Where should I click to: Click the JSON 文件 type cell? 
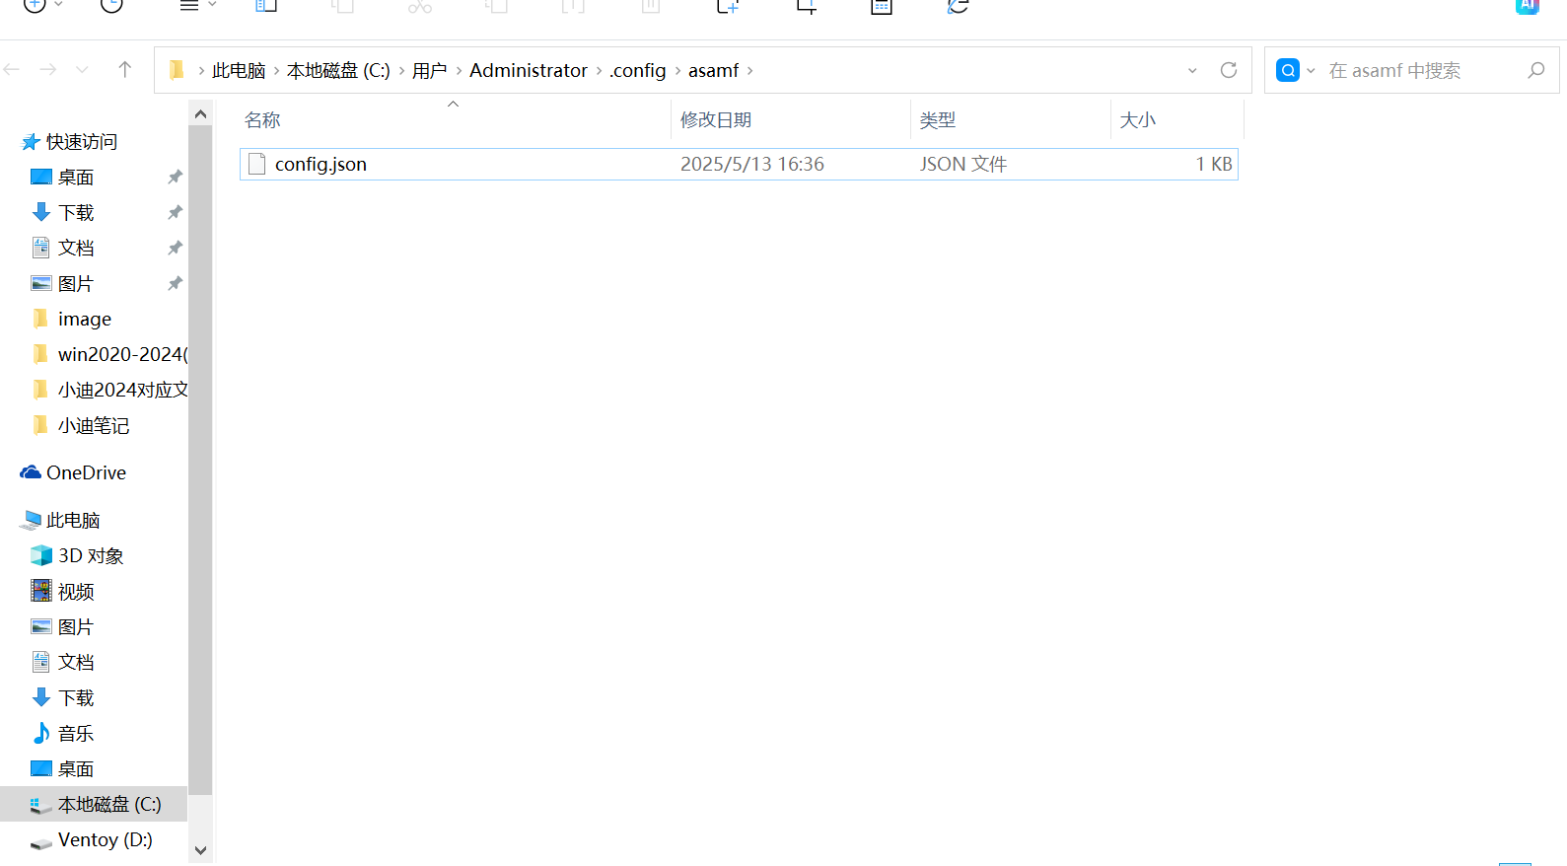point(963,165)
